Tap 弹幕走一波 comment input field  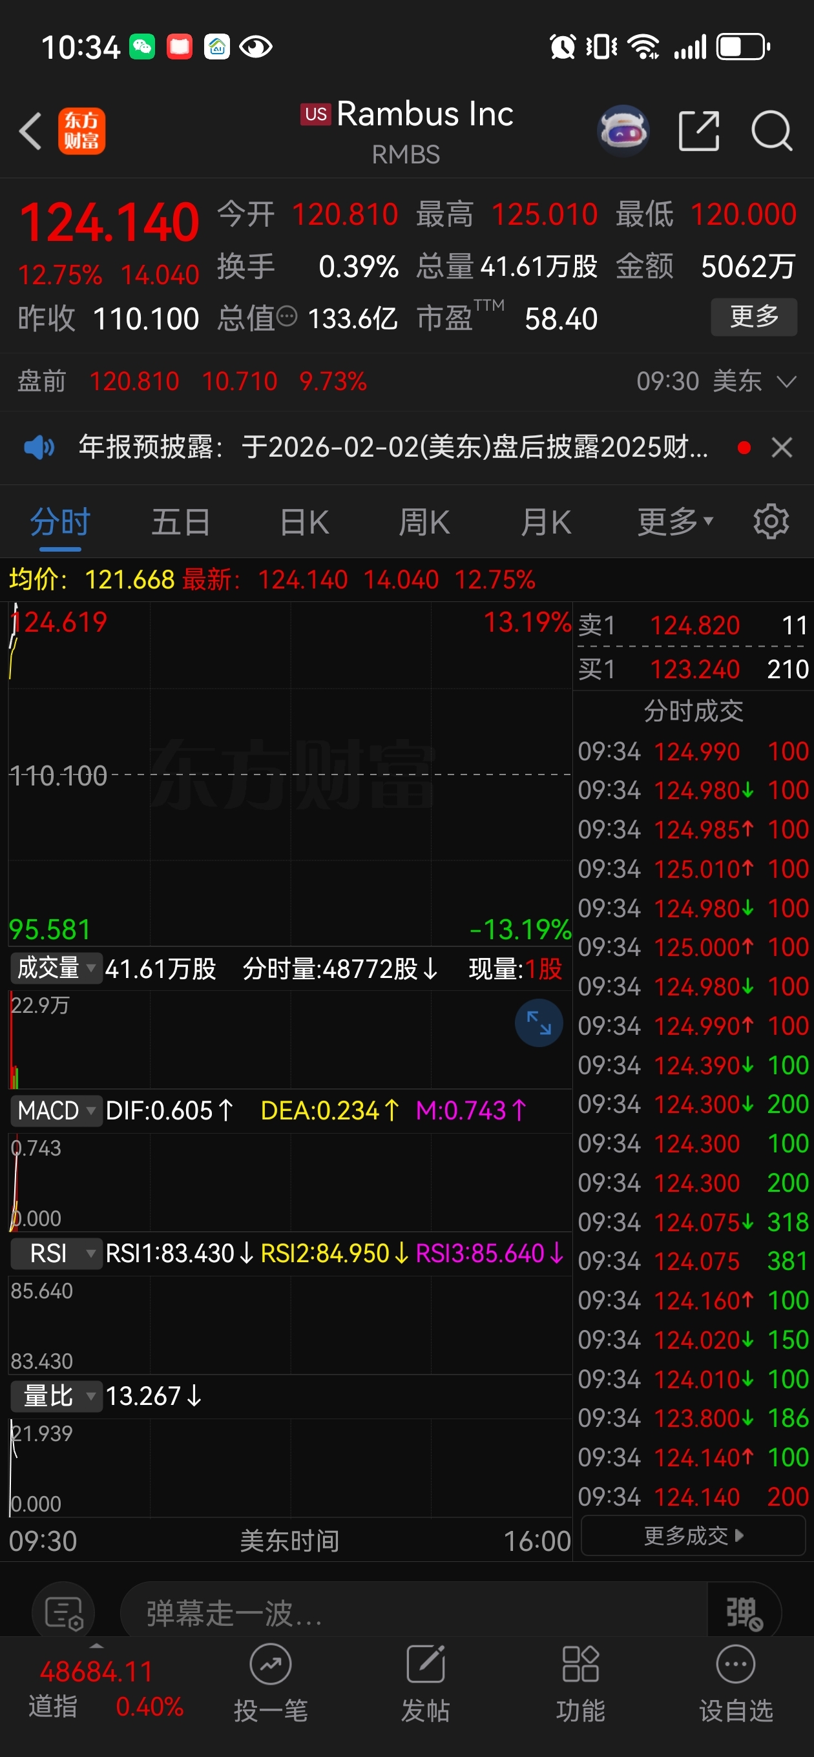coord(413,1614)
